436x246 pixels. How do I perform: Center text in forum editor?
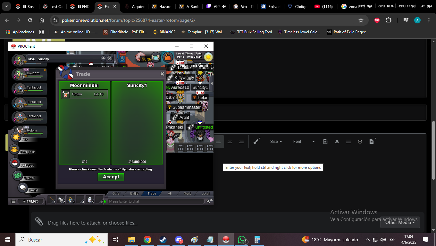coord(230,142)
